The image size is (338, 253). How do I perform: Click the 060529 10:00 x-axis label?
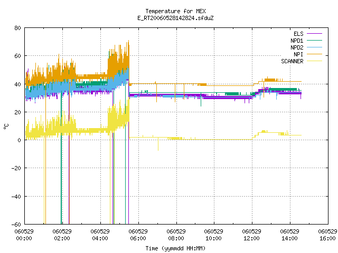click(x=213, y=235)
